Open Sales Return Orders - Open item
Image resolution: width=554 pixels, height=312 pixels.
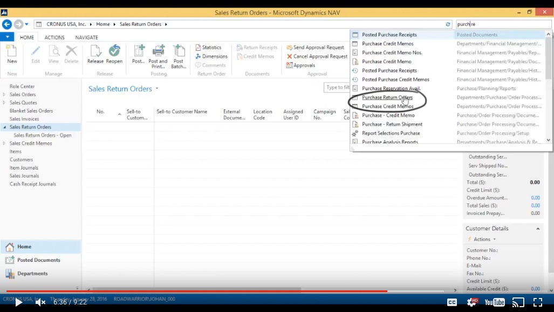point(43,135)
